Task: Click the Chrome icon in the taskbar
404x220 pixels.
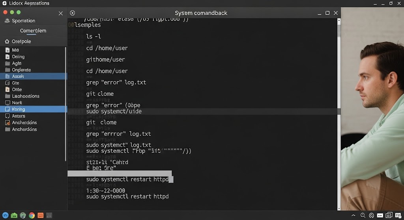Action: (32, 215)
